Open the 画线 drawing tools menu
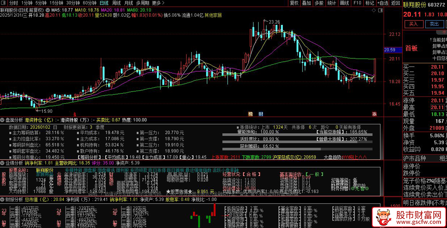This screenshot has width=447, height=228. 344,3
